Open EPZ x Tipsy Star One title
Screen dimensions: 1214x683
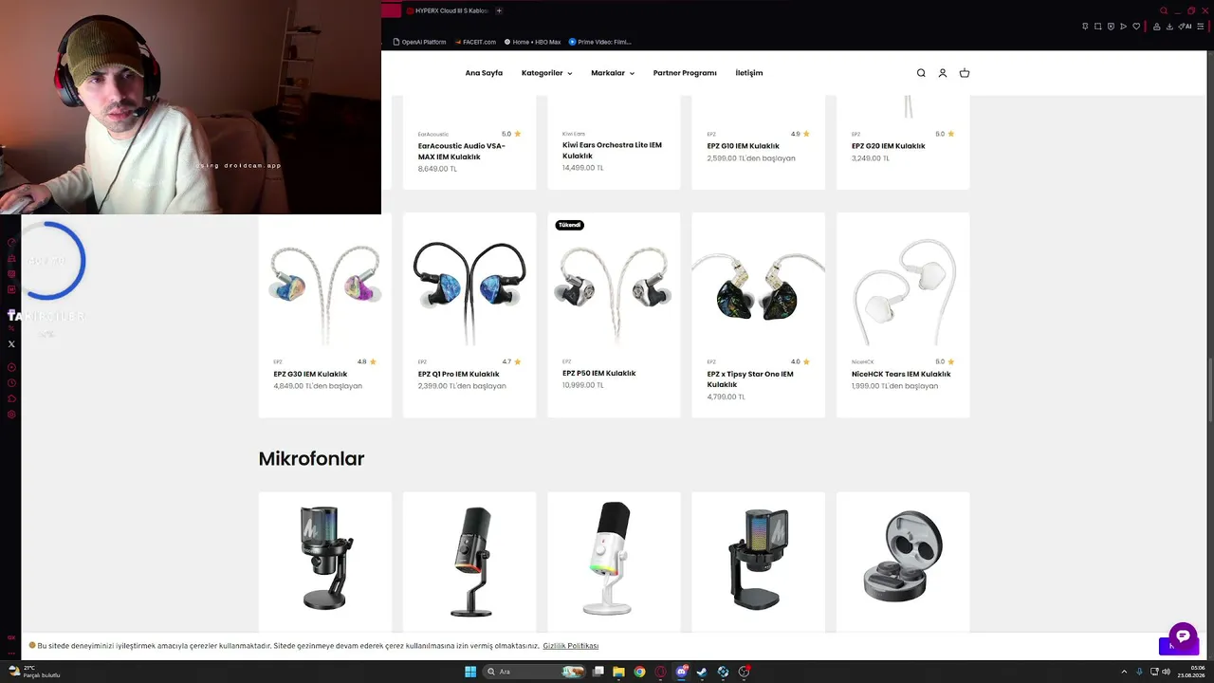(x=750, y=379)
